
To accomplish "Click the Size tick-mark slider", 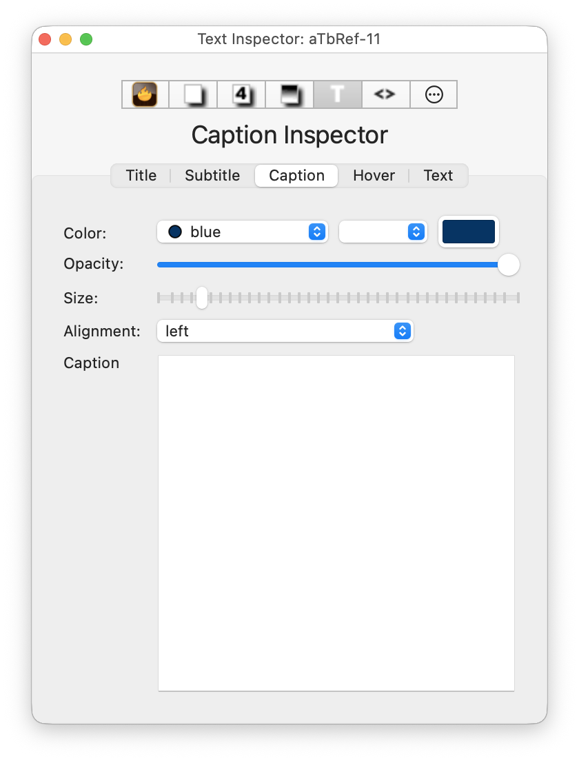I will [x=338, y=298].
